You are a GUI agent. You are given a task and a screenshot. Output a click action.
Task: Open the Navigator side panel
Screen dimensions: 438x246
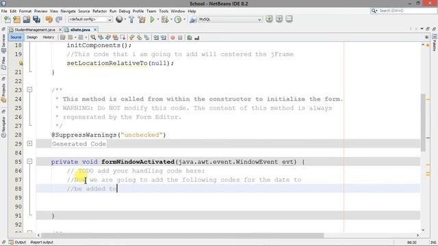(3, 127)
